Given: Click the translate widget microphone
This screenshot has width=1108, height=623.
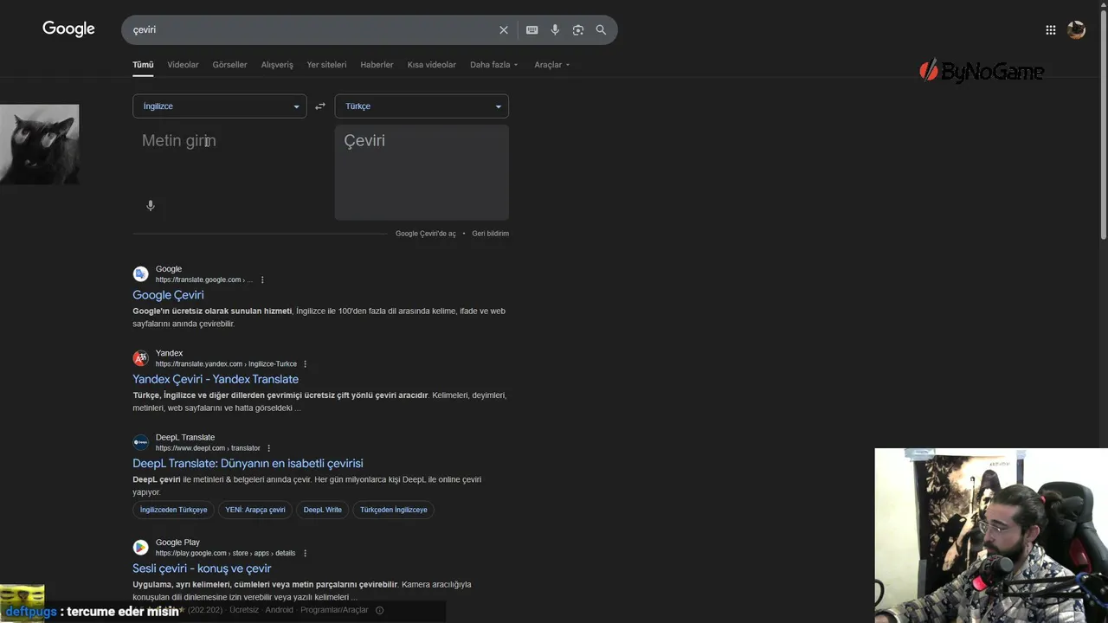Looking at the screenshot, I should pyautogui.click(x=151, y=206).
